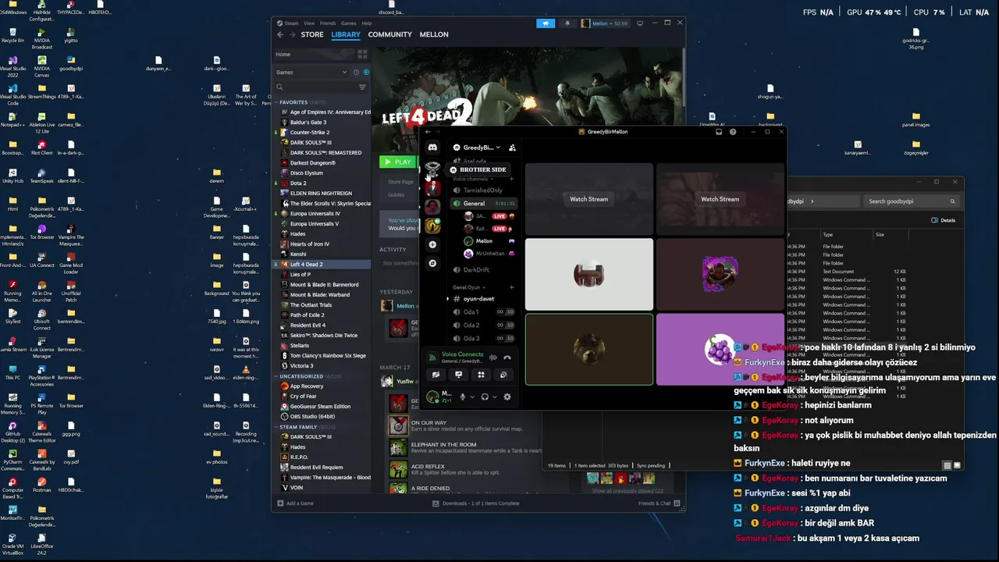
Task: Select ELDEN RING NIGHTREIGN in library list
Action: click(321, 194)
